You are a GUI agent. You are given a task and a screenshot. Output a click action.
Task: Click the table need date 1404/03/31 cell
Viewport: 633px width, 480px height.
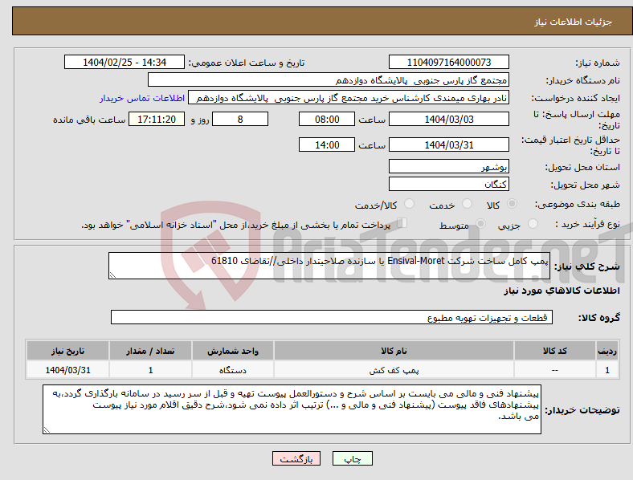67,370
